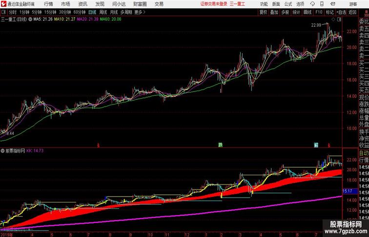
Task: Click the KK: 14.73 indicator value
Action: [35, 151]
